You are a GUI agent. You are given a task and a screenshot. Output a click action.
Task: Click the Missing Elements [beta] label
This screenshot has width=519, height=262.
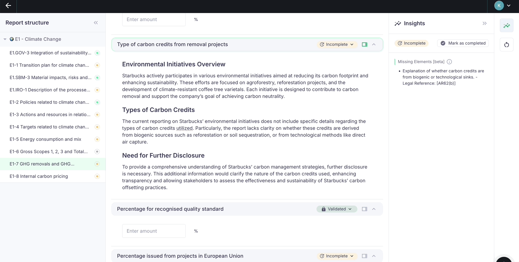point(421,62)
